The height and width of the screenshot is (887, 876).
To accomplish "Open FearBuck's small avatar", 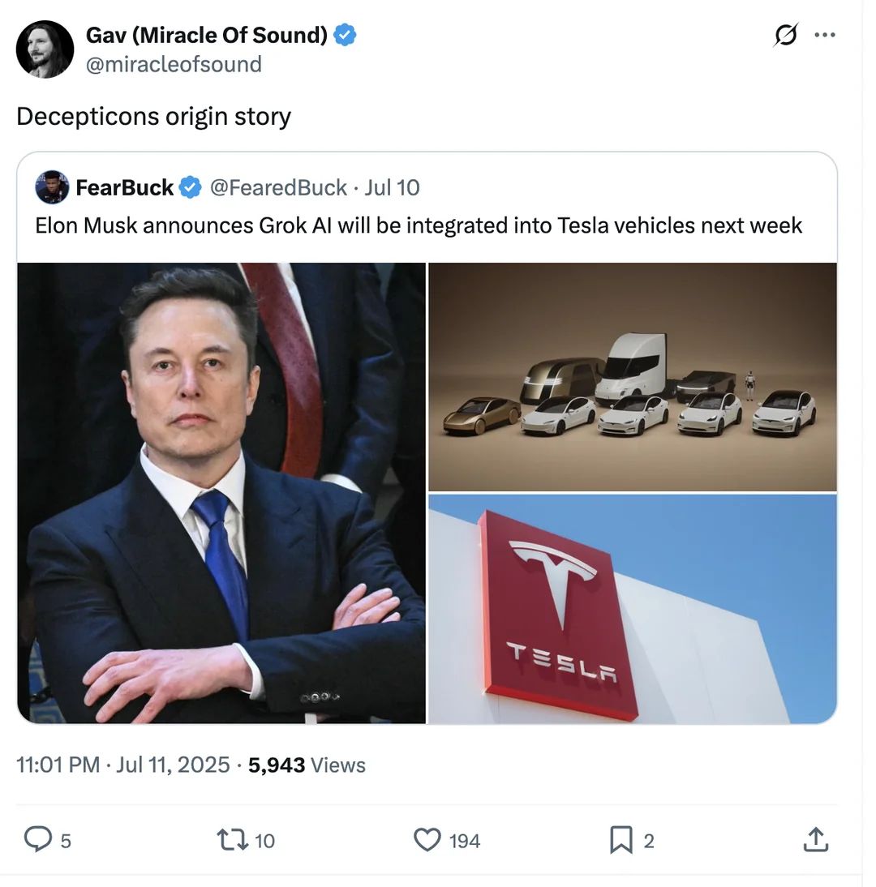I will [52, 187].
